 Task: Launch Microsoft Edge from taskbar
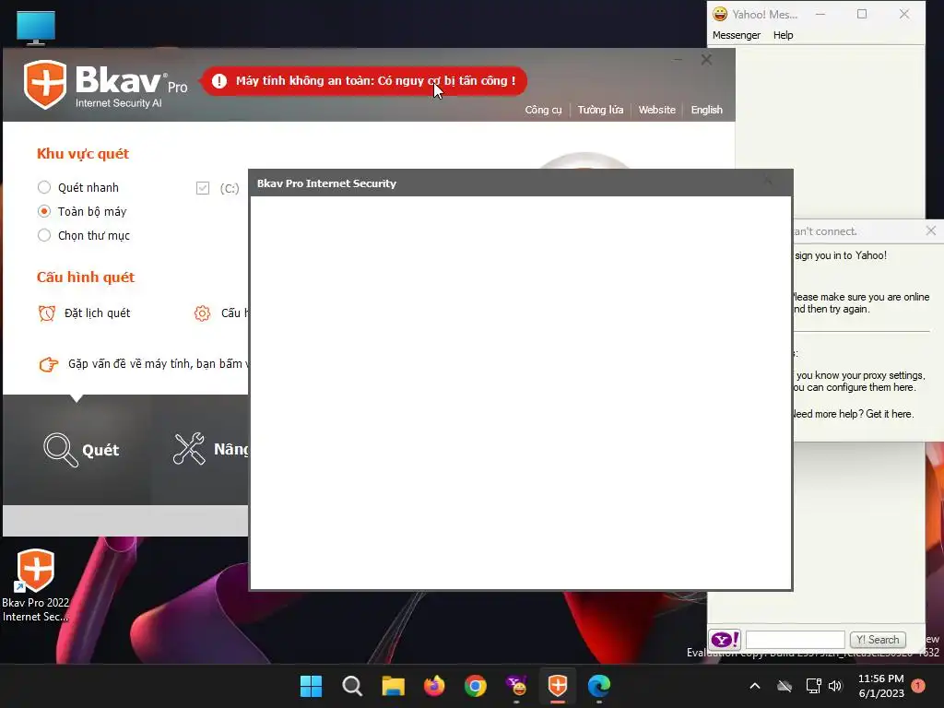[x=598, y=686]
